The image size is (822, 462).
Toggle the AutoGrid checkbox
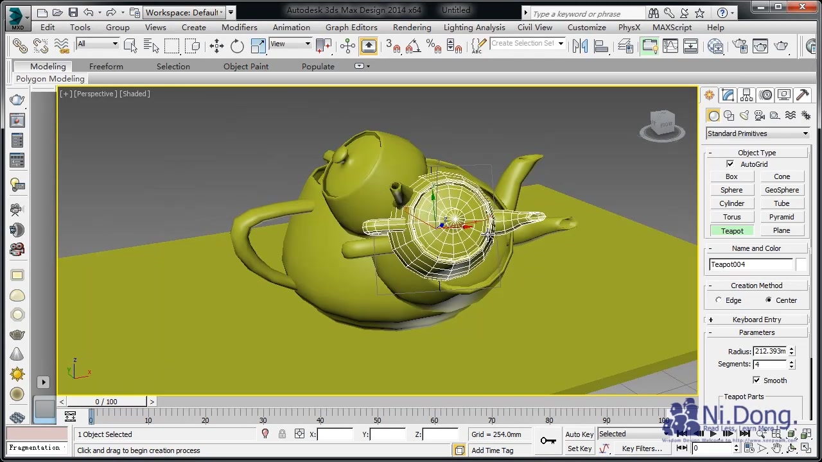[x=730, y=164]
